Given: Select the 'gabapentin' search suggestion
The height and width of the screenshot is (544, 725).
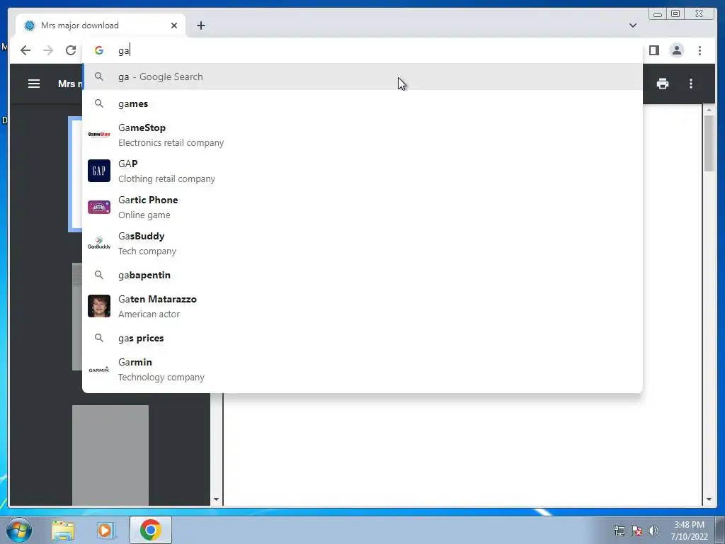Looking at the screenshot, I should coord(362,276).
